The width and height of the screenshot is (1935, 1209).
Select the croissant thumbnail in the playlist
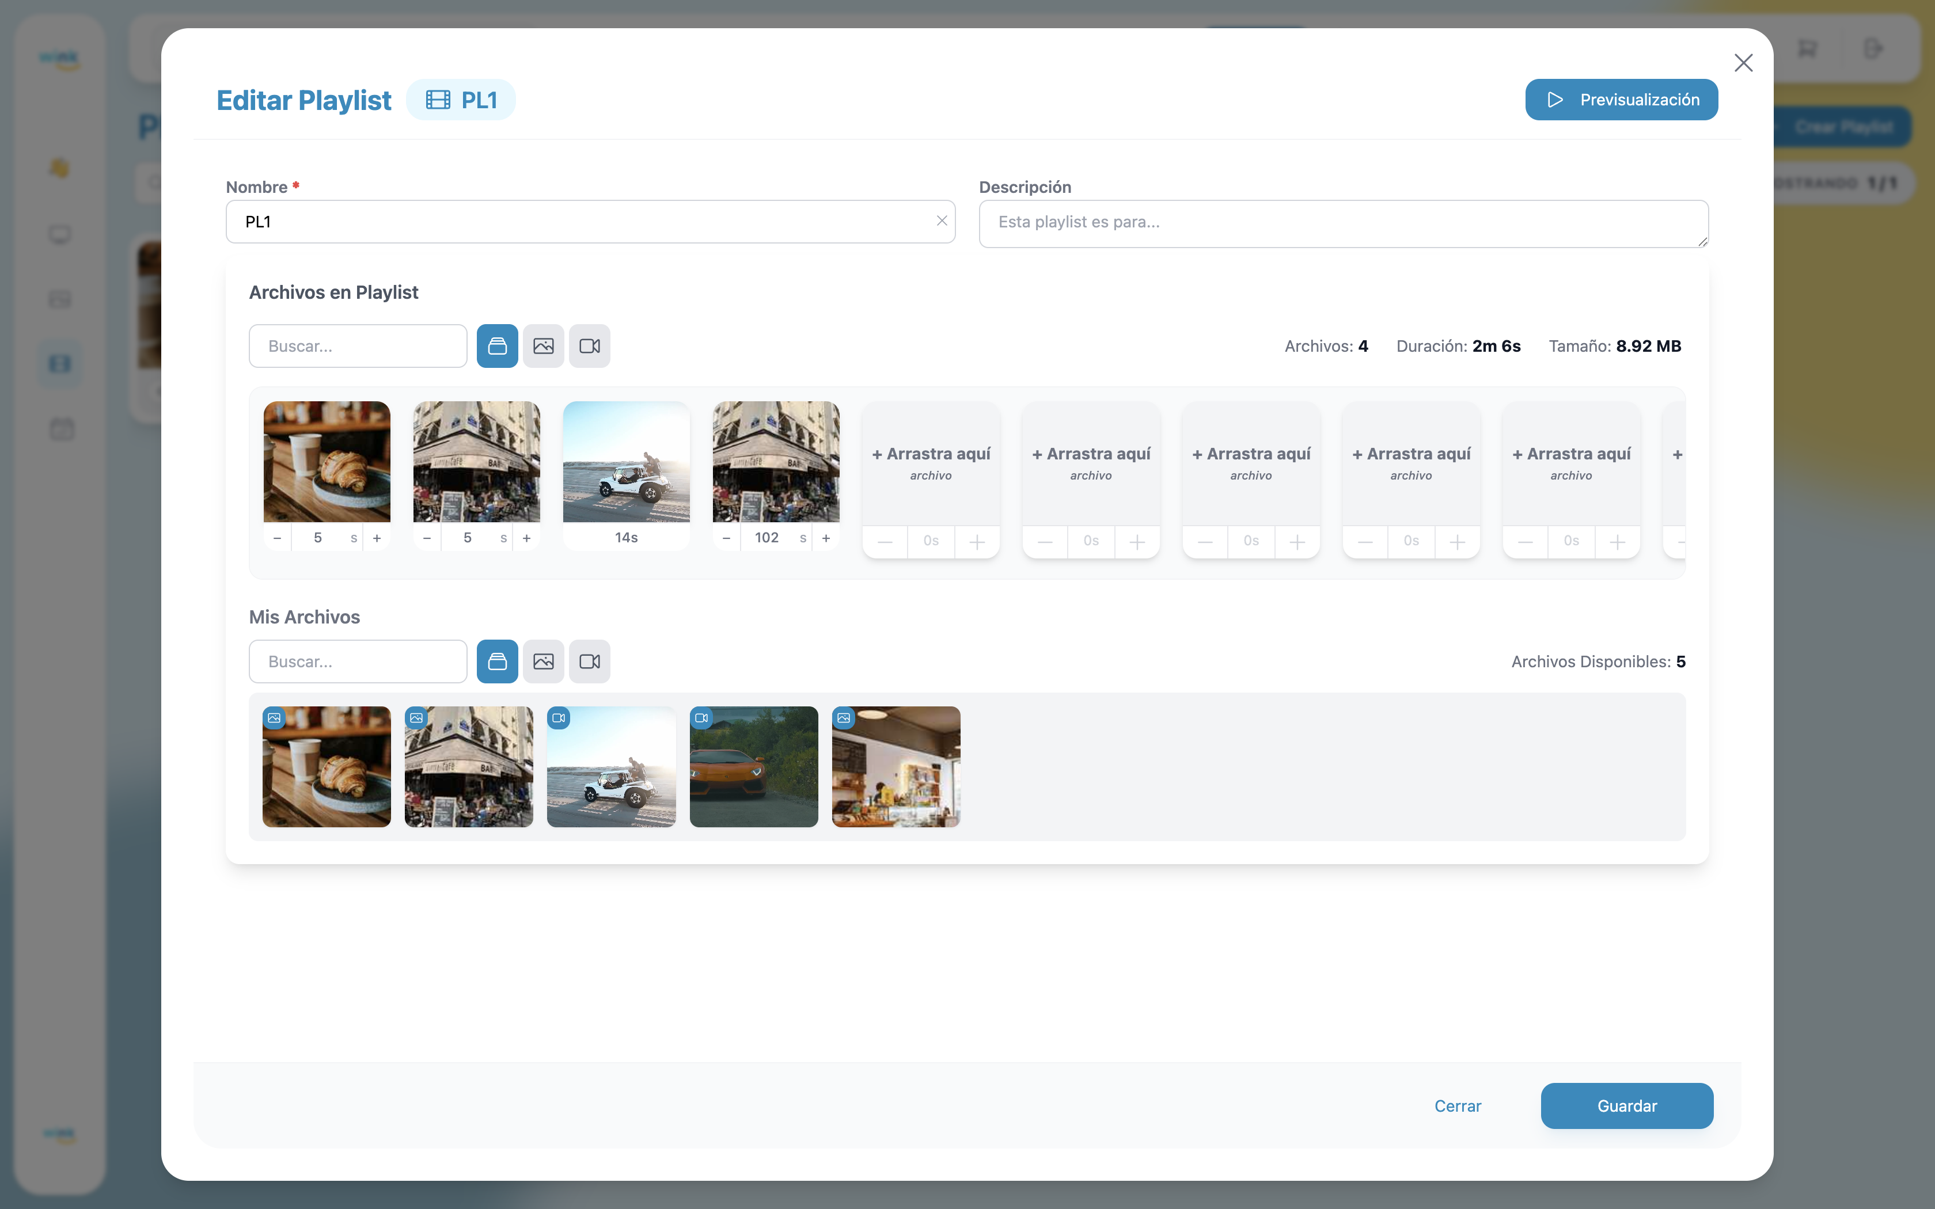(x=327, y=461)
